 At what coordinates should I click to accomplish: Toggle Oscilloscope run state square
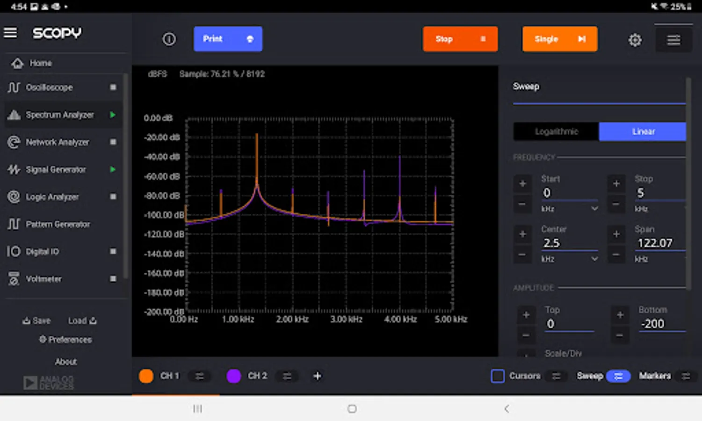click(113, 87)
